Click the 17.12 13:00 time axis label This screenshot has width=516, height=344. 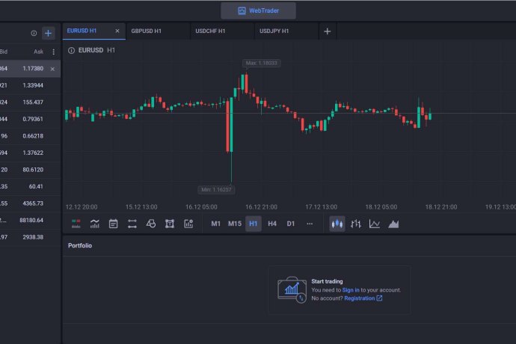tap(321, 207)
